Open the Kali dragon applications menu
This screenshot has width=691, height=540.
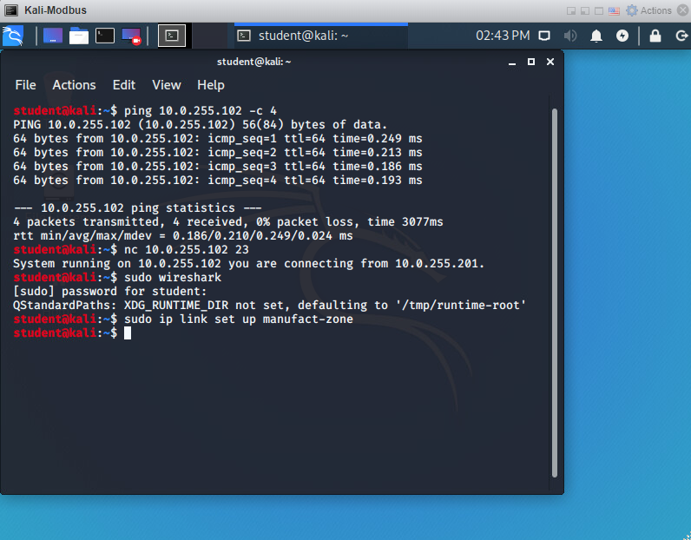click(x=12, y=36)
